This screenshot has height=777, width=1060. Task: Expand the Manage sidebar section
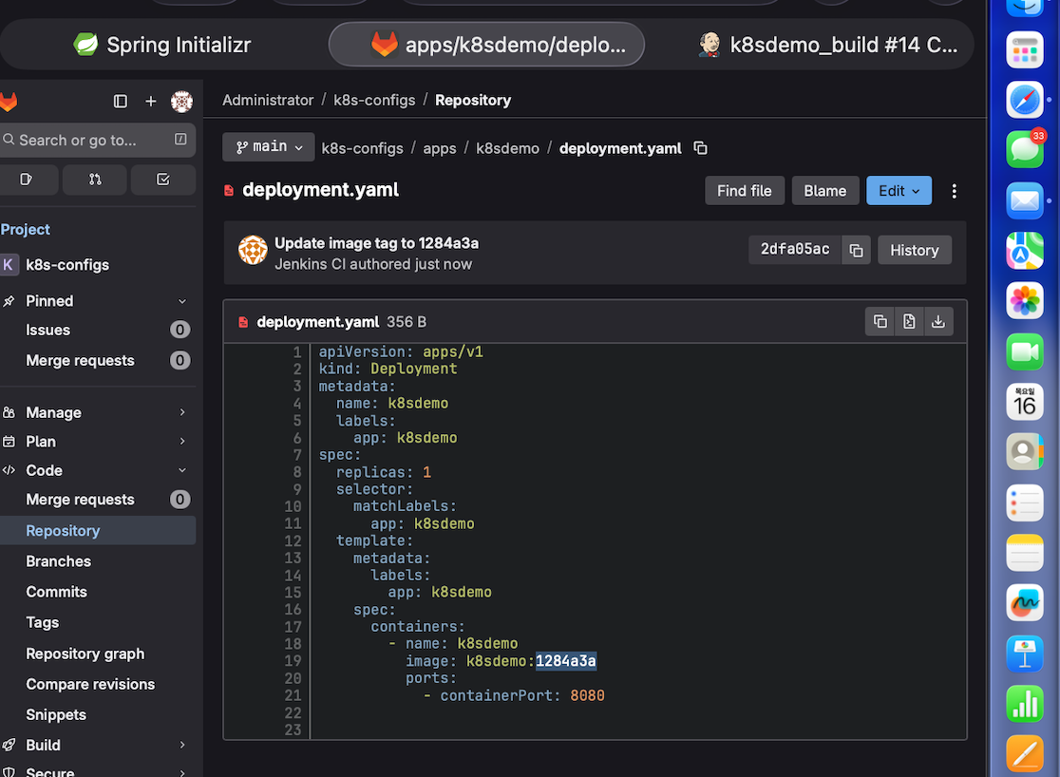[x=182, y=412]
